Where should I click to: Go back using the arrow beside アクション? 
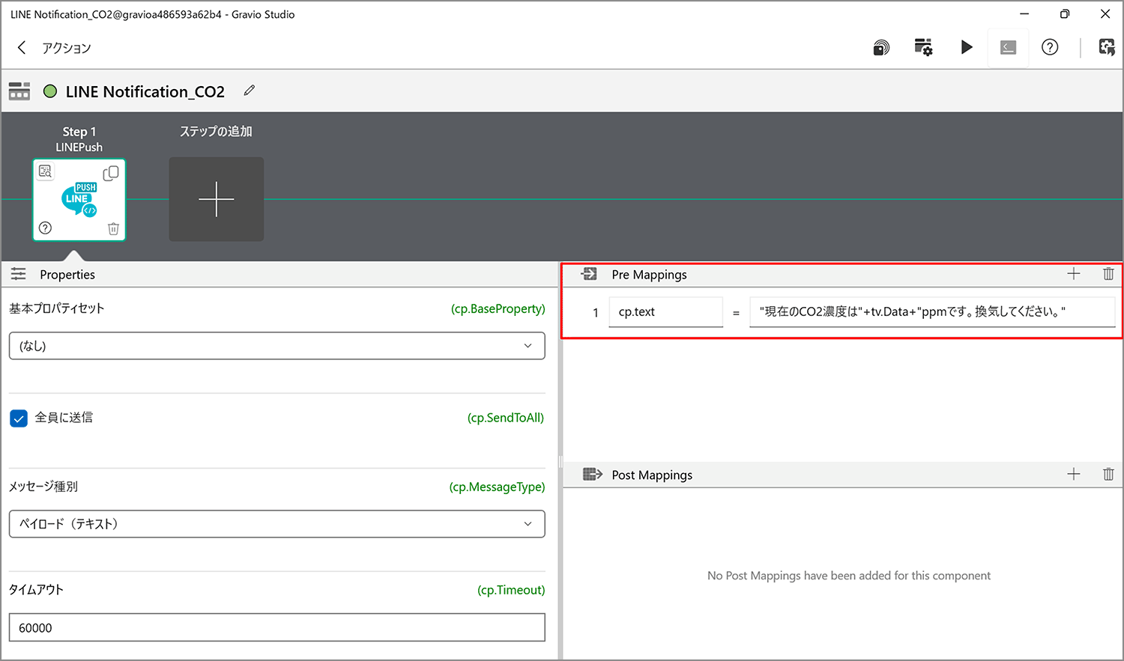point(22,48)
